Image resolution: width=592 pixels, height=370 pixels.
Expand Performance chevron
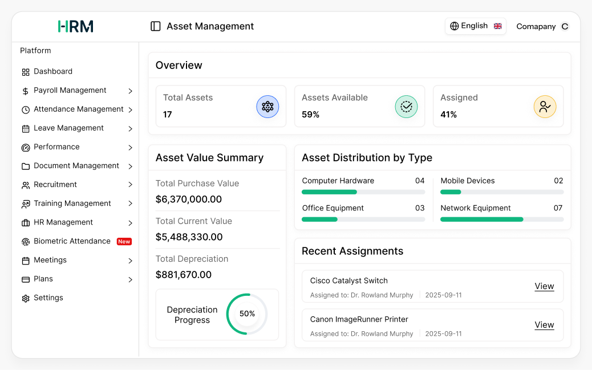click(x=130, y=148)
